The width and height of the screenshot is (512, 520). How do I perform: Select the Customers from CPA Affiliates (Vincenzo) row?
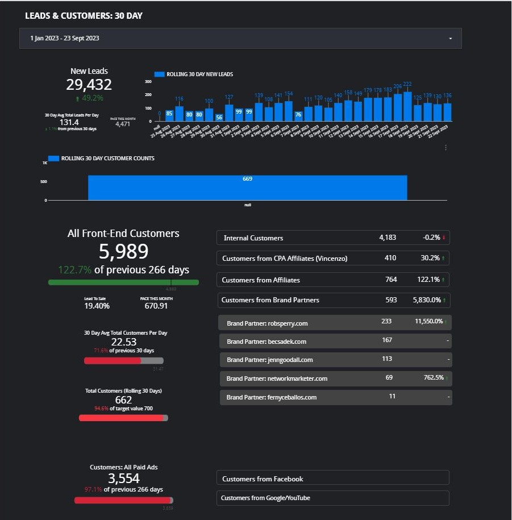pos(332,258)
